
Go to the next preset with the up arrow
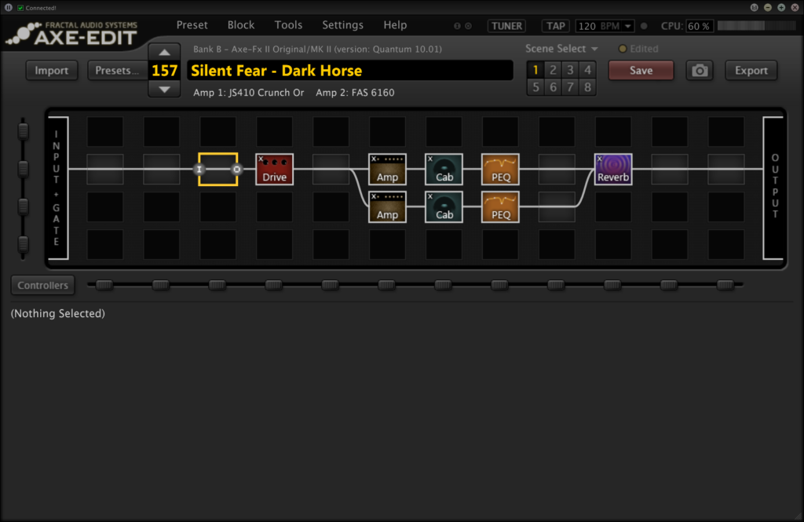(164, 53)
